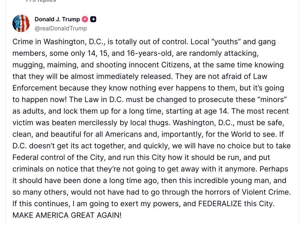This screenshot has height=226, width=305.
Task: Open the flag-themed profile avatar
Action: 21,23
